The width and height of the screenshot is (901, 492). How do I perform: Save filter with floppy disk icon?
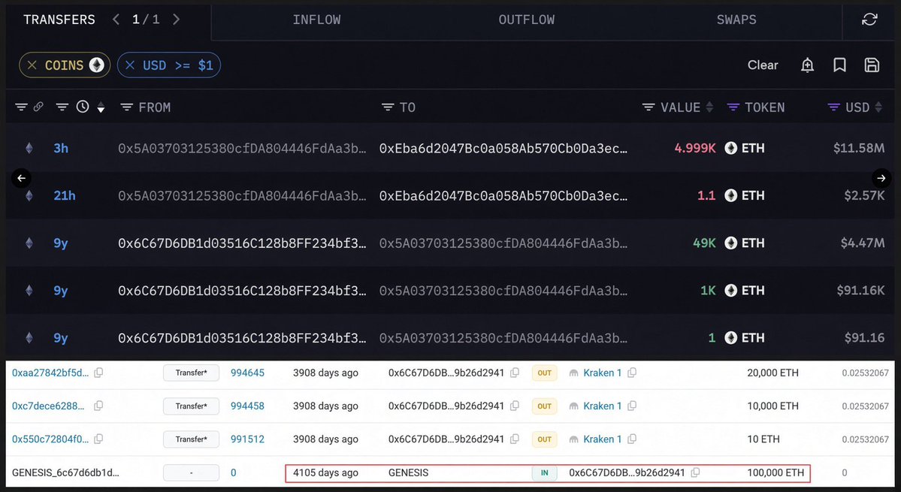pos(872,65)
